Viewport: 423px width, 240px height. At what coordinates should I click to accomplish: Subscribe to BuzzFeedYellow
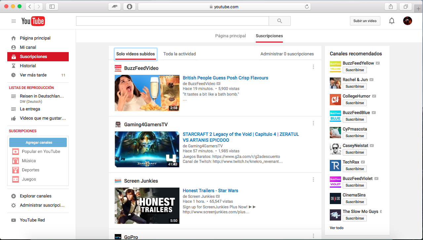tap(355, 70)
